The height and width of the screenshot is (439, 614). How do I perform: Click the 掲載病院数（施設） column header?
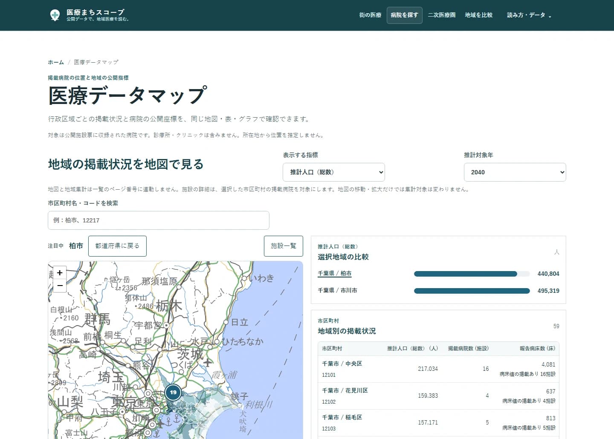point(468,349)
